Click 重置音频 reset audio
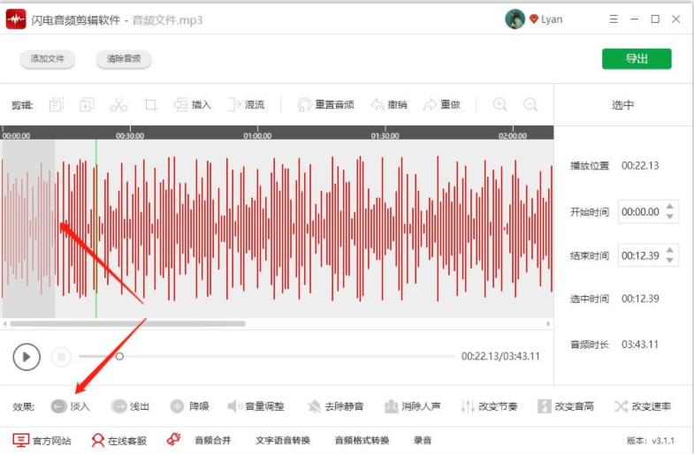The width and height of the screenshot is (694, 454). (326, 105)
